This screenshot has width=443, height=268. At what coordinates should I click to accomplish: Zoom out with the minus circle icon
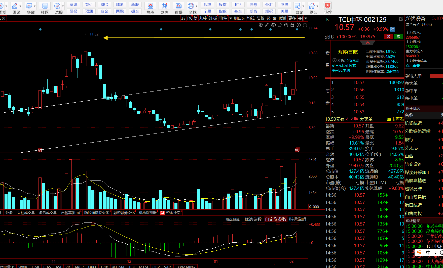coord(305,25)
